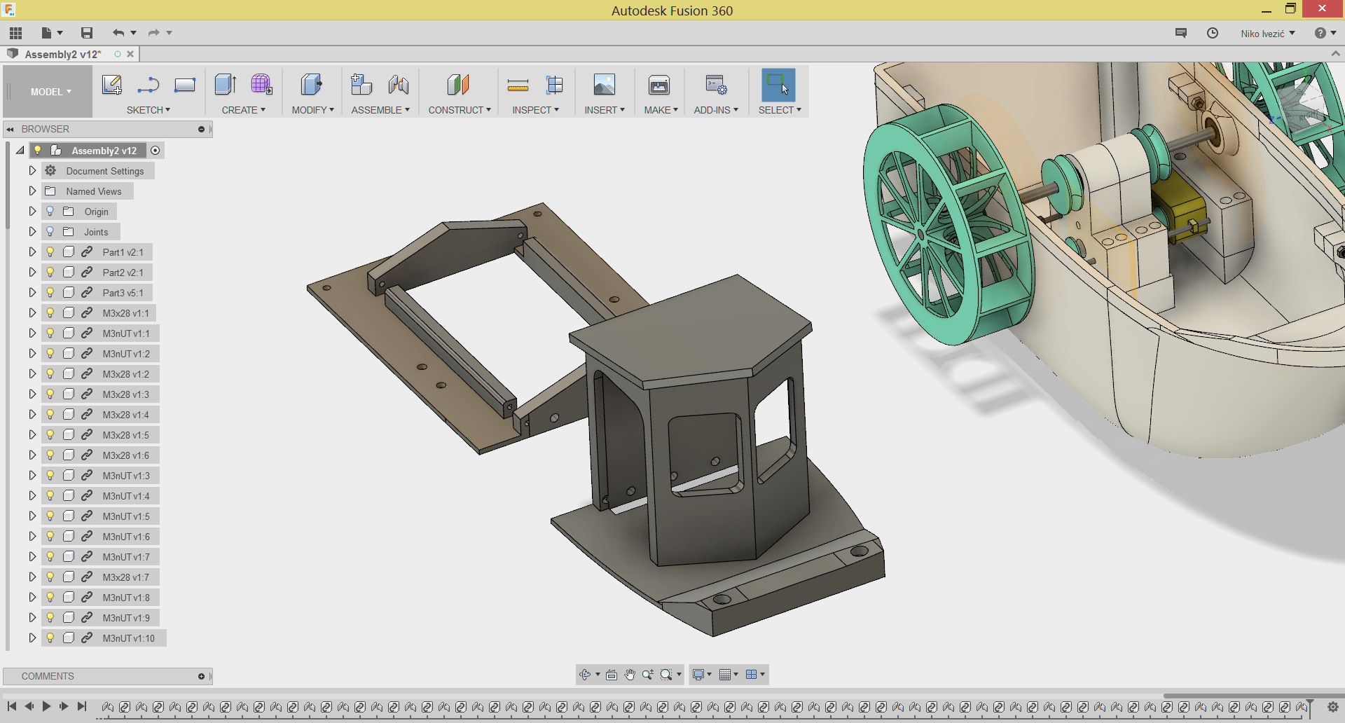Toggle visibility bulb of Origin folder
The image size is (1345, 723).
click(x=50, y=211)
